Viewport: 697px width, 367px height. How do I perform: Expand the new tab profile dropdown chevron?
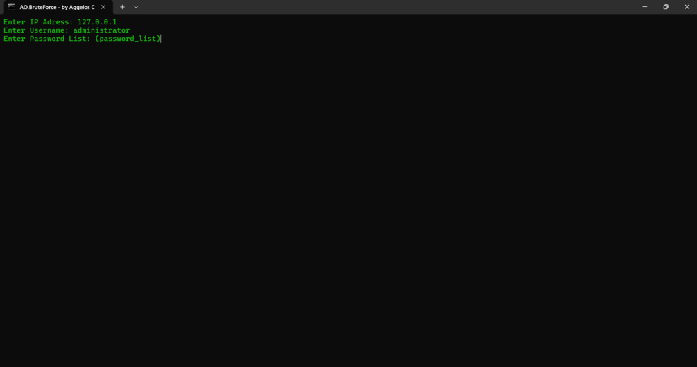click(x=136, y=7)
